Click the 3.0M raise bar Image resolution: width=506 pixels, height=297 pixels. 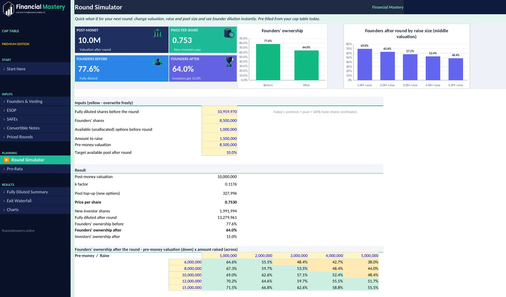pyautogui.click(x=410, y=67)
